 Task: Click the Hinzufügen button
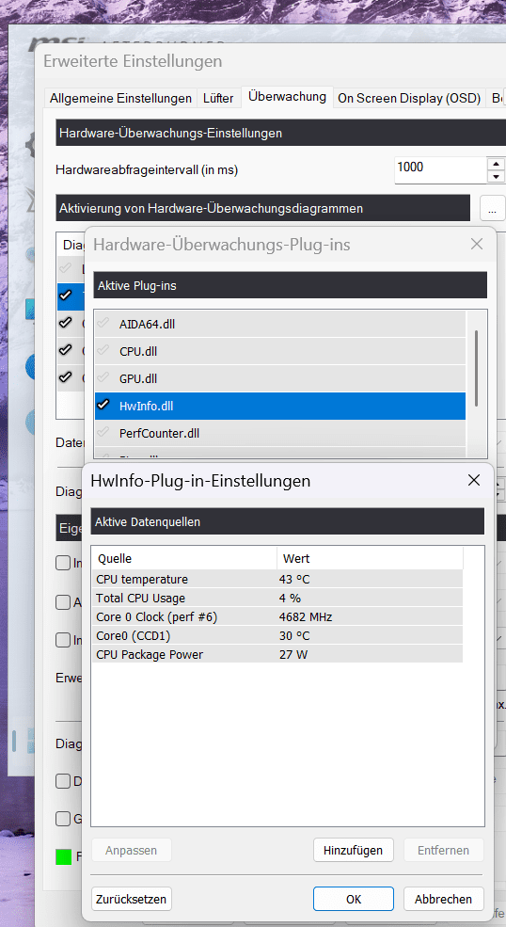[353, 850]
